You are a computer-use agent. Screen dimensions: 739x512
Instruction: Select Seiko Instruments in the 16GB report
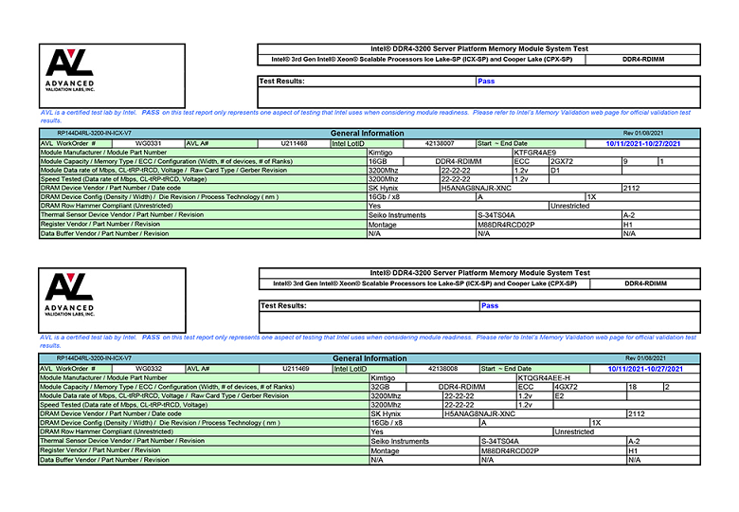(397, 215)
